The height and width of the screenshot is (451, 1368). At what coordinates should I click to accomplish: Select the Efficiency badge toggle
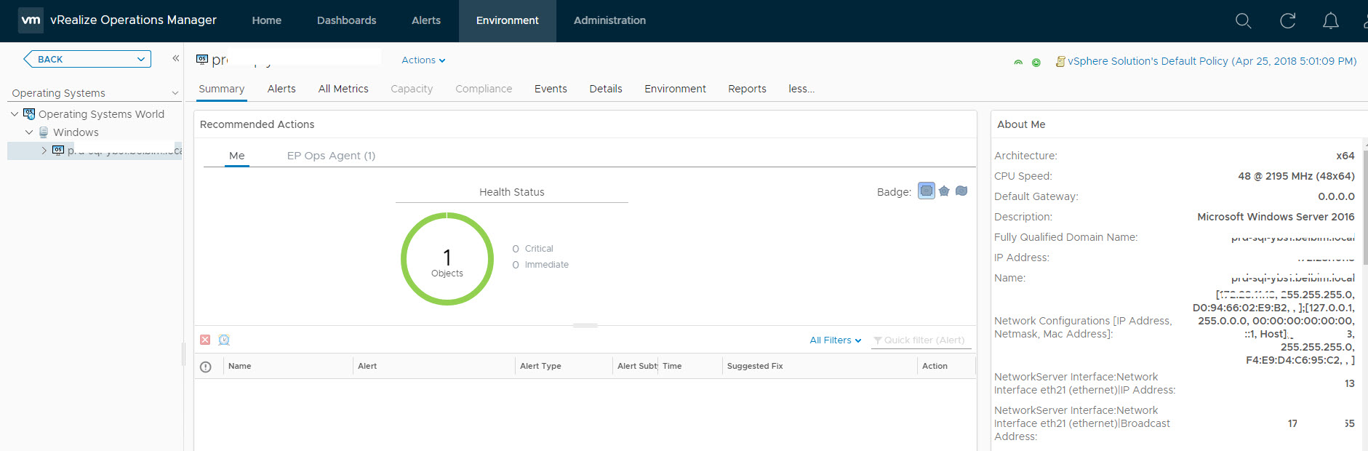coord(961,191)
